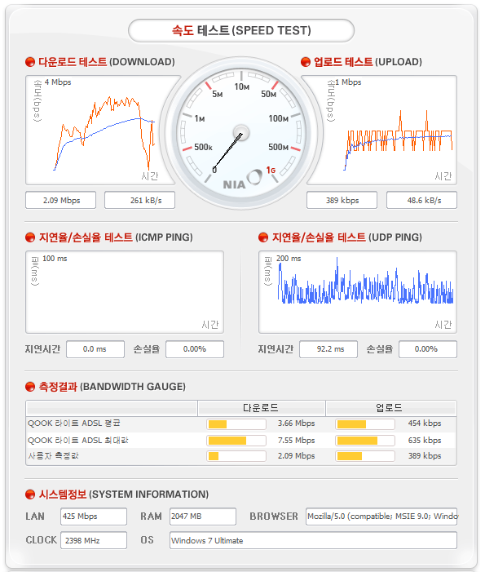Click the 1G mark on the gauge
Screen dimensions: 485x572
coord(271,171)
